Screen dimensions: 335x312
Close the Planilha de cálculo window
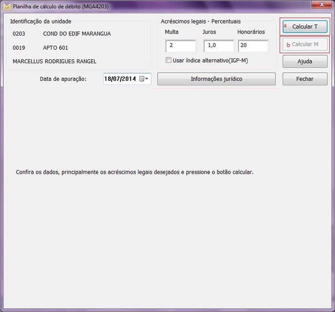(x=322, y=5)
